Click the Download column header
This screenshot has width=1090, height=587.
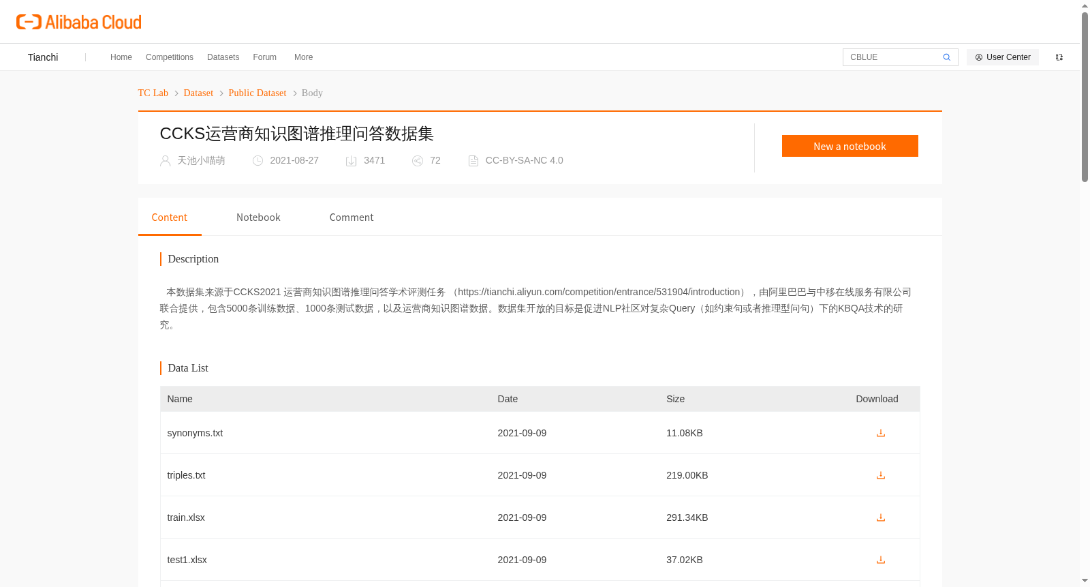coord(877,399)
